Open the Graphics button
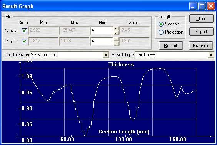The image size is (217, 145). [x=201, y=46]
